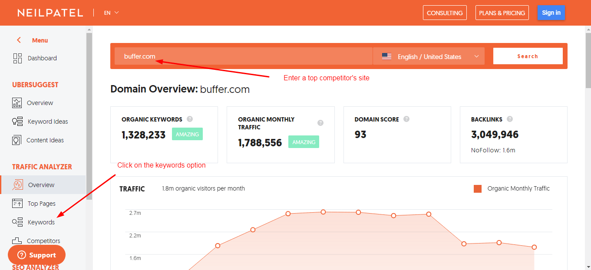Viewport: 591px width, 270px height.
Task: Open the EN language dropdown
Action: tap(111, 13)
